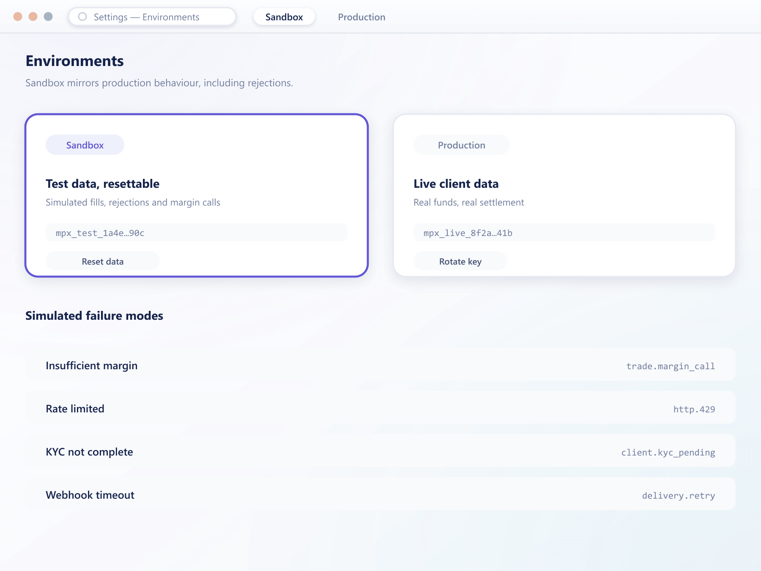Click the Simulated failure modes heading
The height and width of the screenshot is (571, 761).
94,316
